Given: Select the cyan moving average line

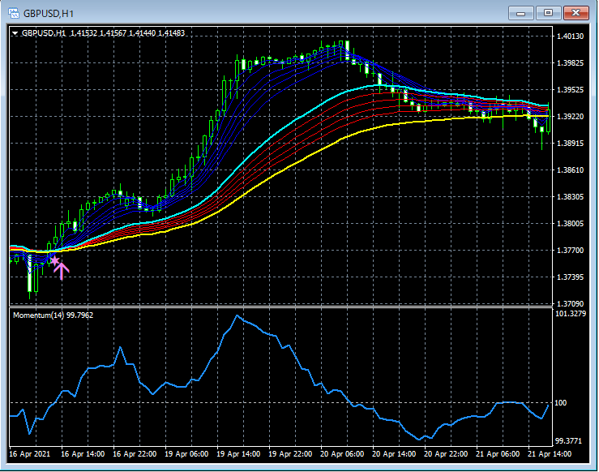Looking at the screenshot, I should coord(267,139).
